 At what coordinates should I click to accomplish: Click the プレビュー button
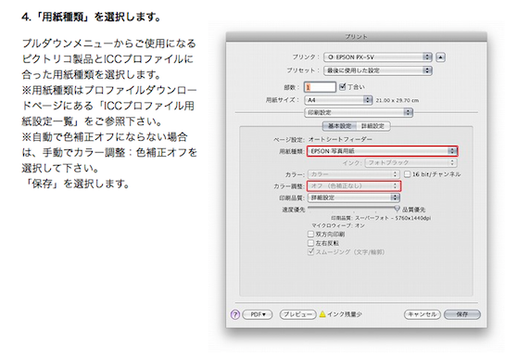point(297,314)
